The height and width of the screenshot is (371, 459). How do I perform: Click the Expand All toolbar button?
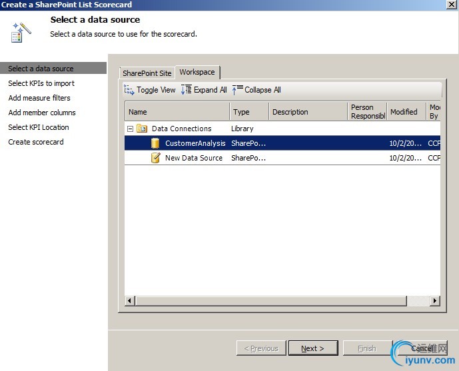(x=204, y=90)
